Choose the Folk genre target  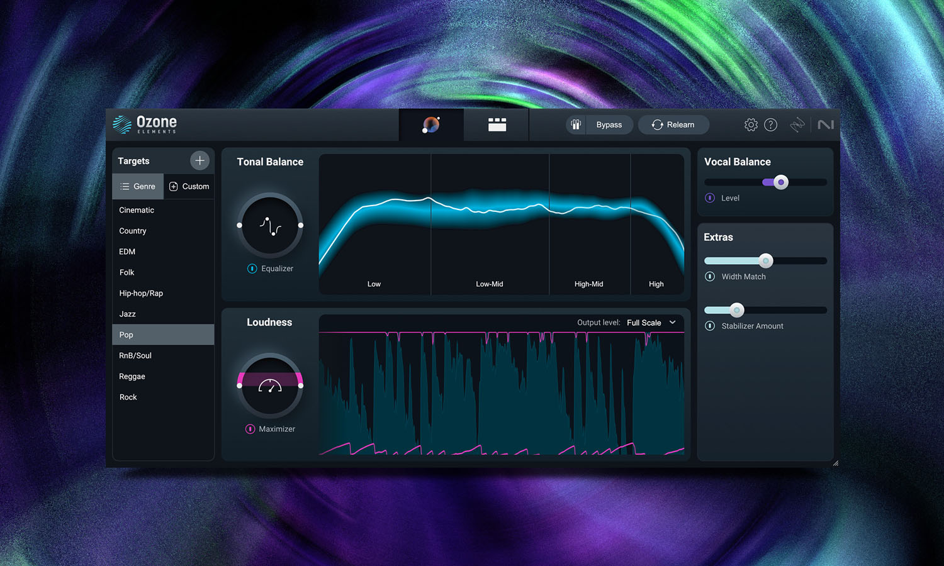163,272
